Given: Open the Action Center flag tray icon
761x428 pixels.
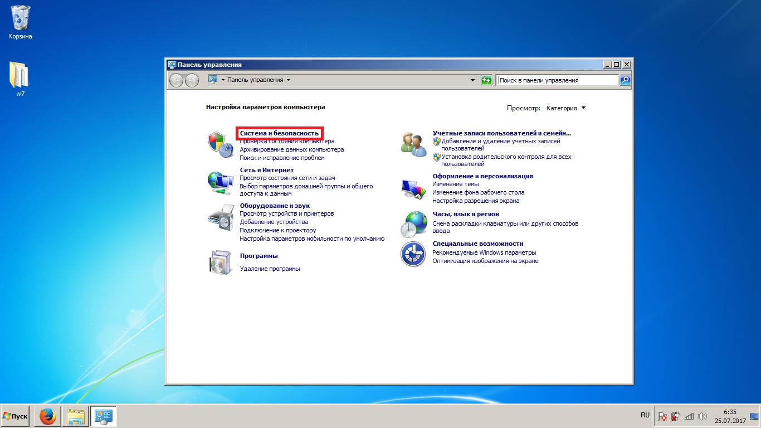Looking at the screenshot, I should (662, 416).
